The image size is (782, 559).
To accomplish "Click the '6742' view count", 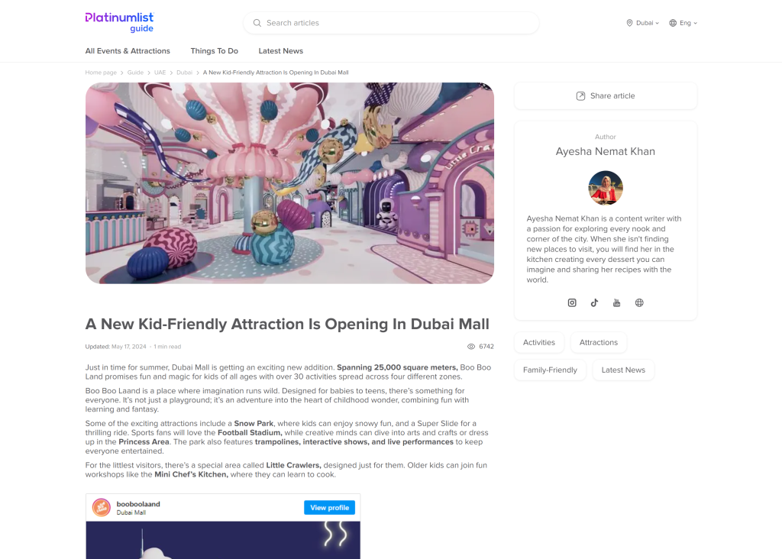I will click(486, 347).
